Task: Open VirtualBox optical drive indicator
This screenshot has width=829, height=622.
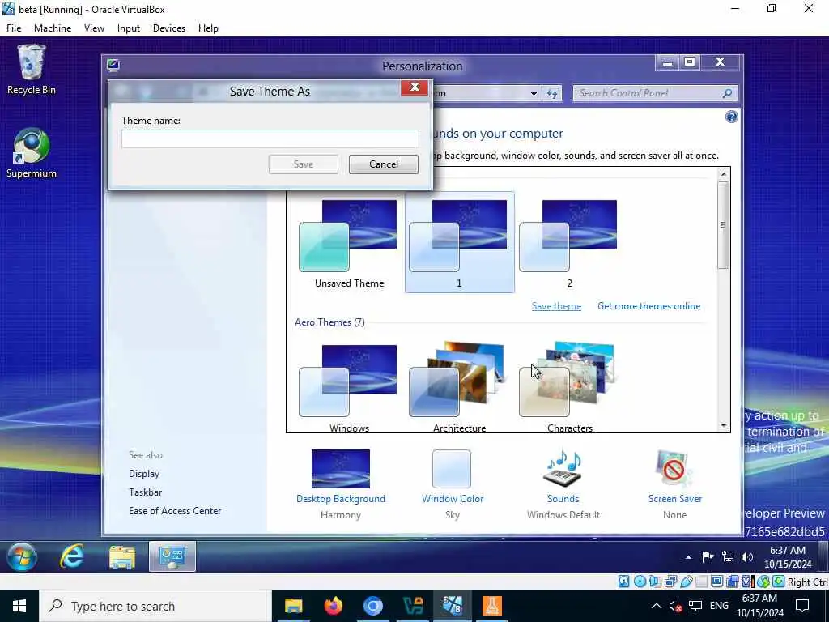Action: (640, 582)
